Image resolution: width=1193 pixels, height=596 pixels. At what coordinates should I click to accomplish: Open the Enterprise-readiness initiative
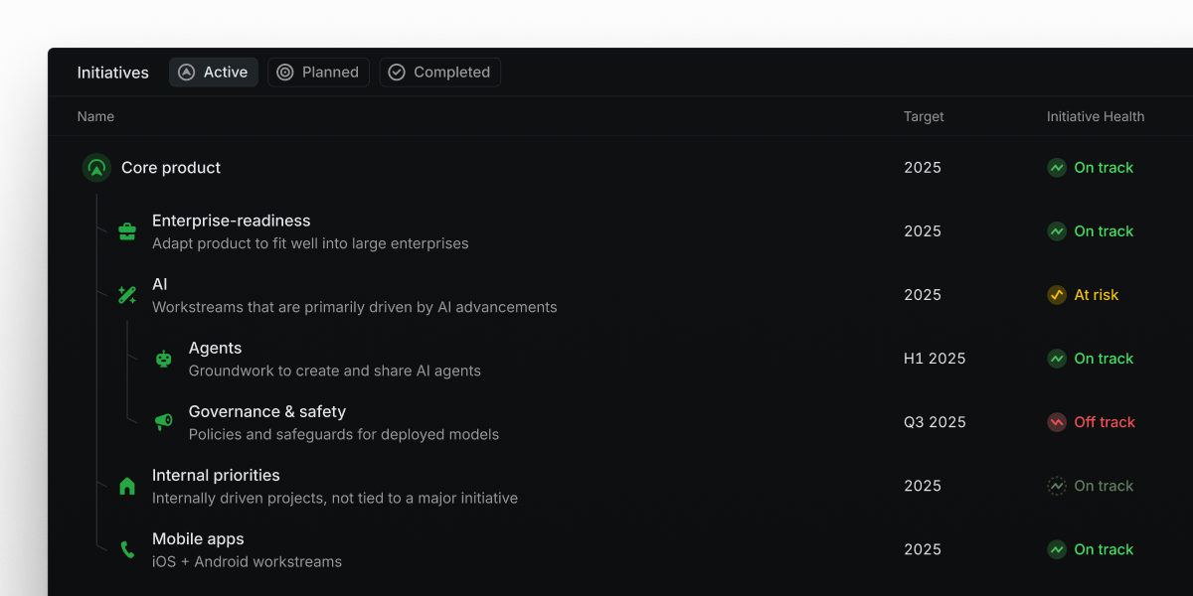click(231, 221)
